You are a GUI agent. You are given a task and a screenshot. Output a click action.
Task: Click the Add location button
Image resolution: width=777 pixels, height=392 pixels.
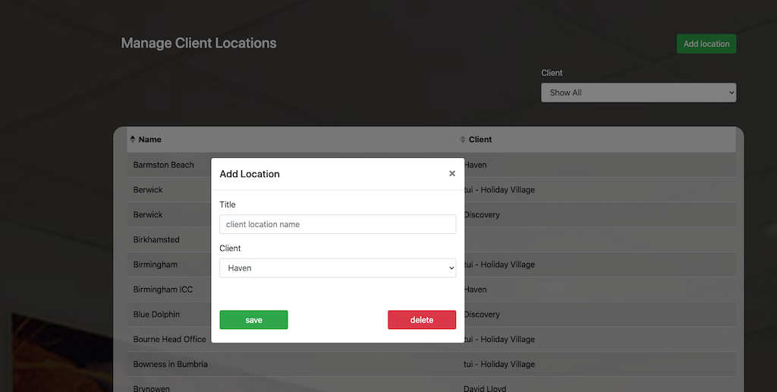pos(706,44)
